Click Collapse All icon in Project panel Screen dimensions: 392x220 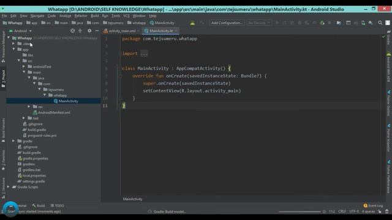pos(80,31)
